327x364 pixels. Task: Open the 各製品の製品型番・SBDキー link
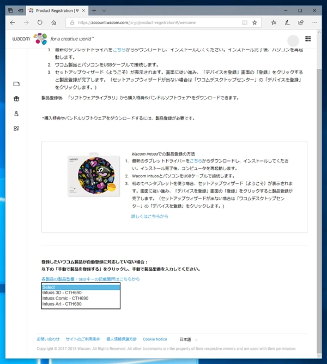coord(90,279)
